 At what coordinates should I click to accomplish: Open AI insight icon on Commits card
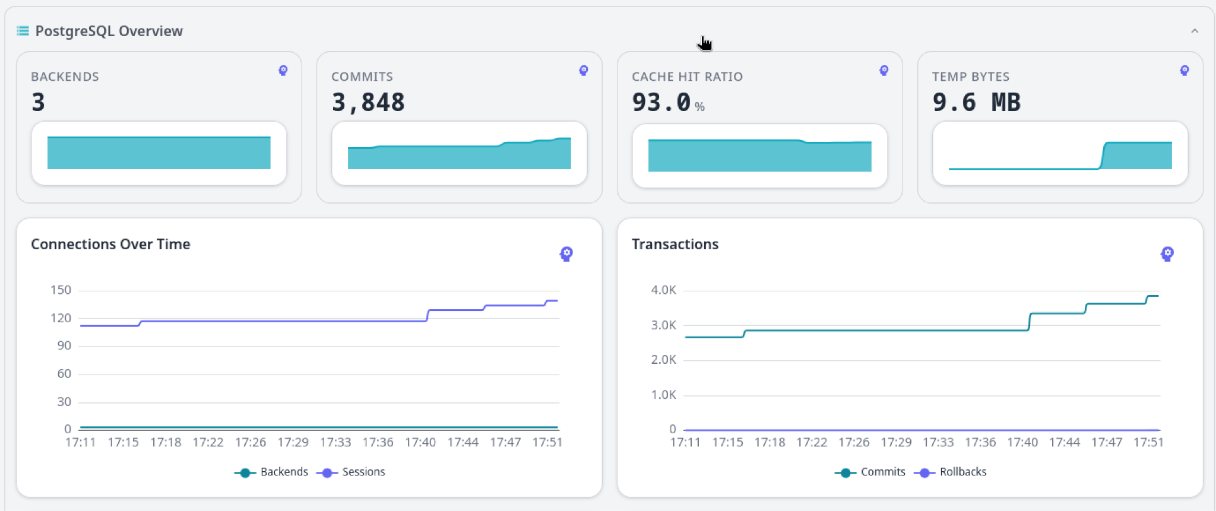click(x=584, y=71)
